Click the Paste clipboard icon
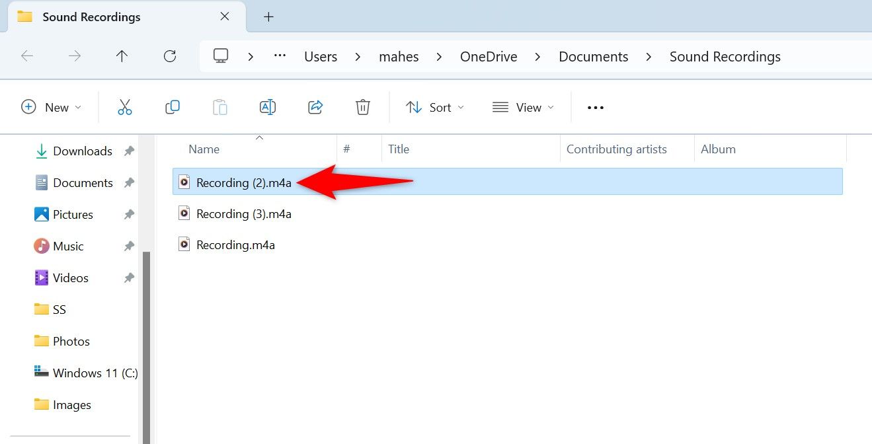Image resolution: width=872 pixels, height=444 pixels. 220,107
